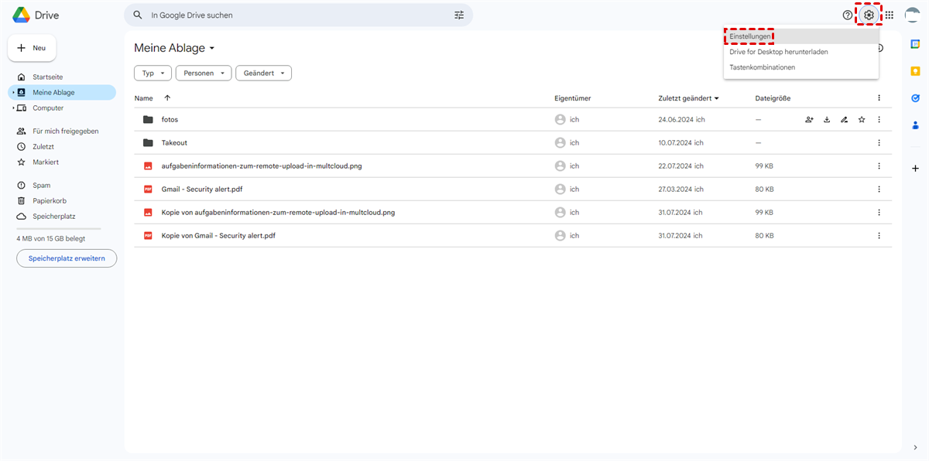
Task: Click the Google Drive search field
Action: [294, 15]
